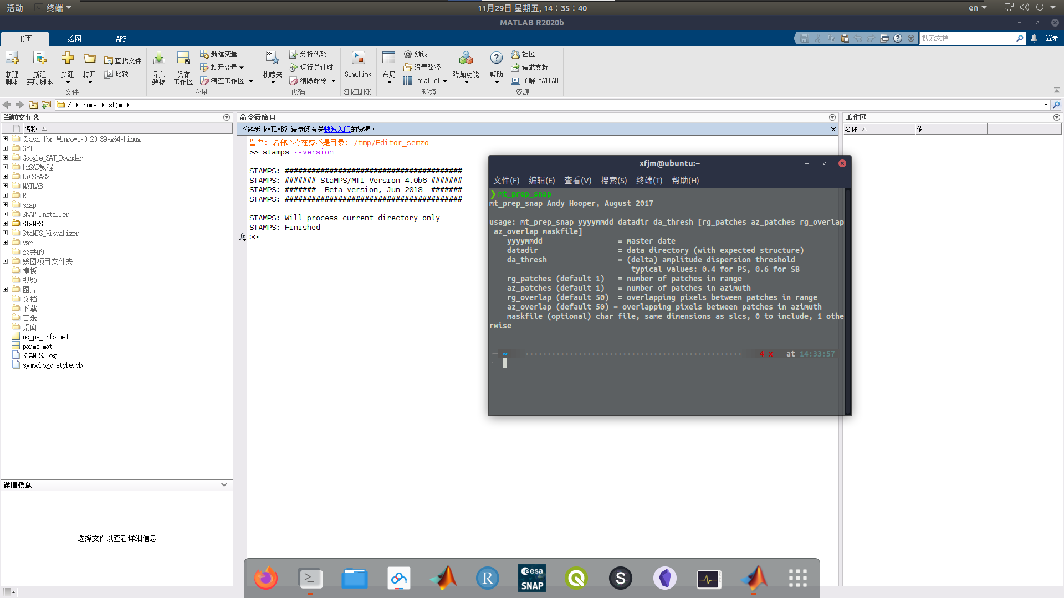Viewport: 1064px width, 598px height.
Task: Switch to the Plots tab
Action: click(x=74, y=39)
